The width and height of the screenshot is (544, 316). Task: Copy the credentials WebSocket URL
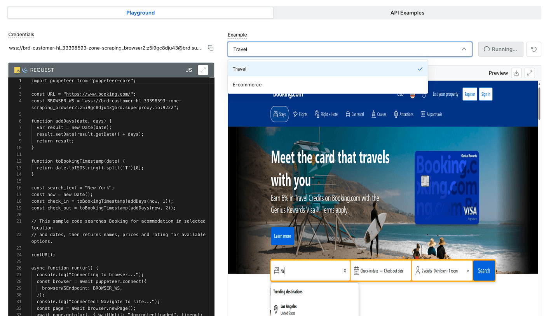point(211,48)
